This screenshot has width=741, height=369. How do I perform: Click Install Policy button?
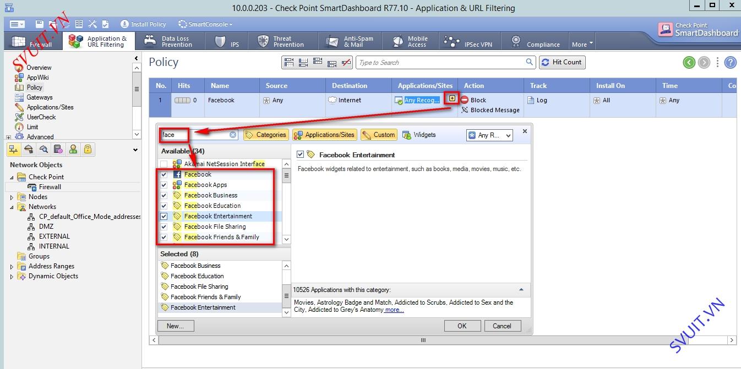point(143,24)
